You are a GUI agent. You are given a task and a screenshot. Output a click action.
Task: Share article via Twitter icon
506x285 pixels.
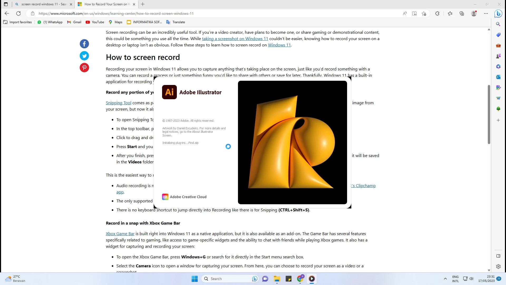tap(84, 56)
